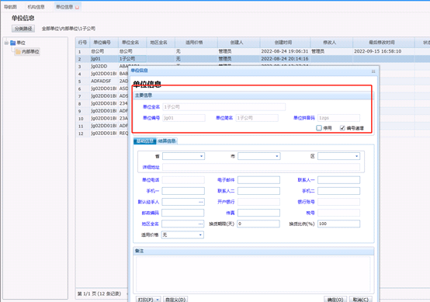Click the 单位简名 input field

coord(257,118)
